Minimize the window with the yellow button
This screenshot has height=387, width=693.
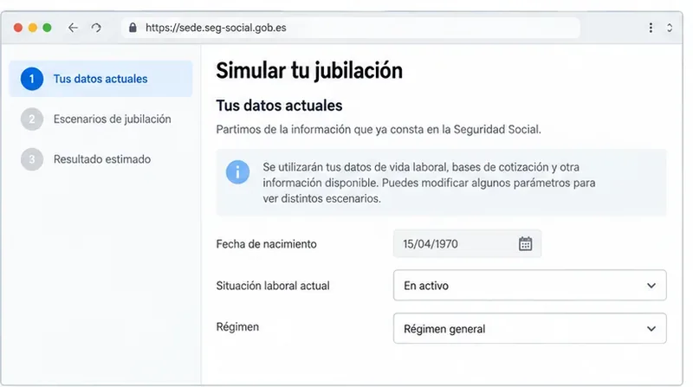[x=33, y=28]
